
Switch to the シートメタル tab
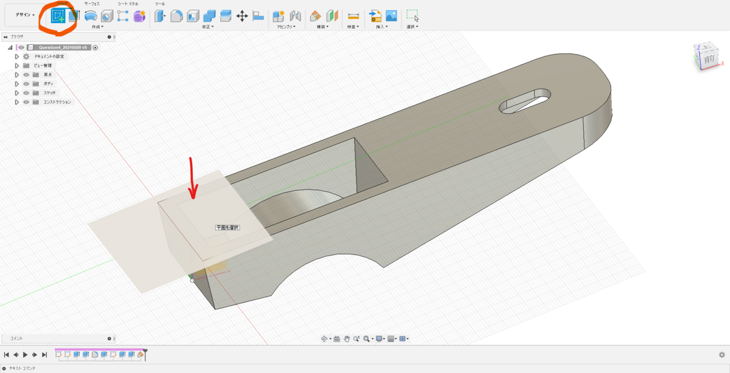pyautogui.click(x=128, y=4)
